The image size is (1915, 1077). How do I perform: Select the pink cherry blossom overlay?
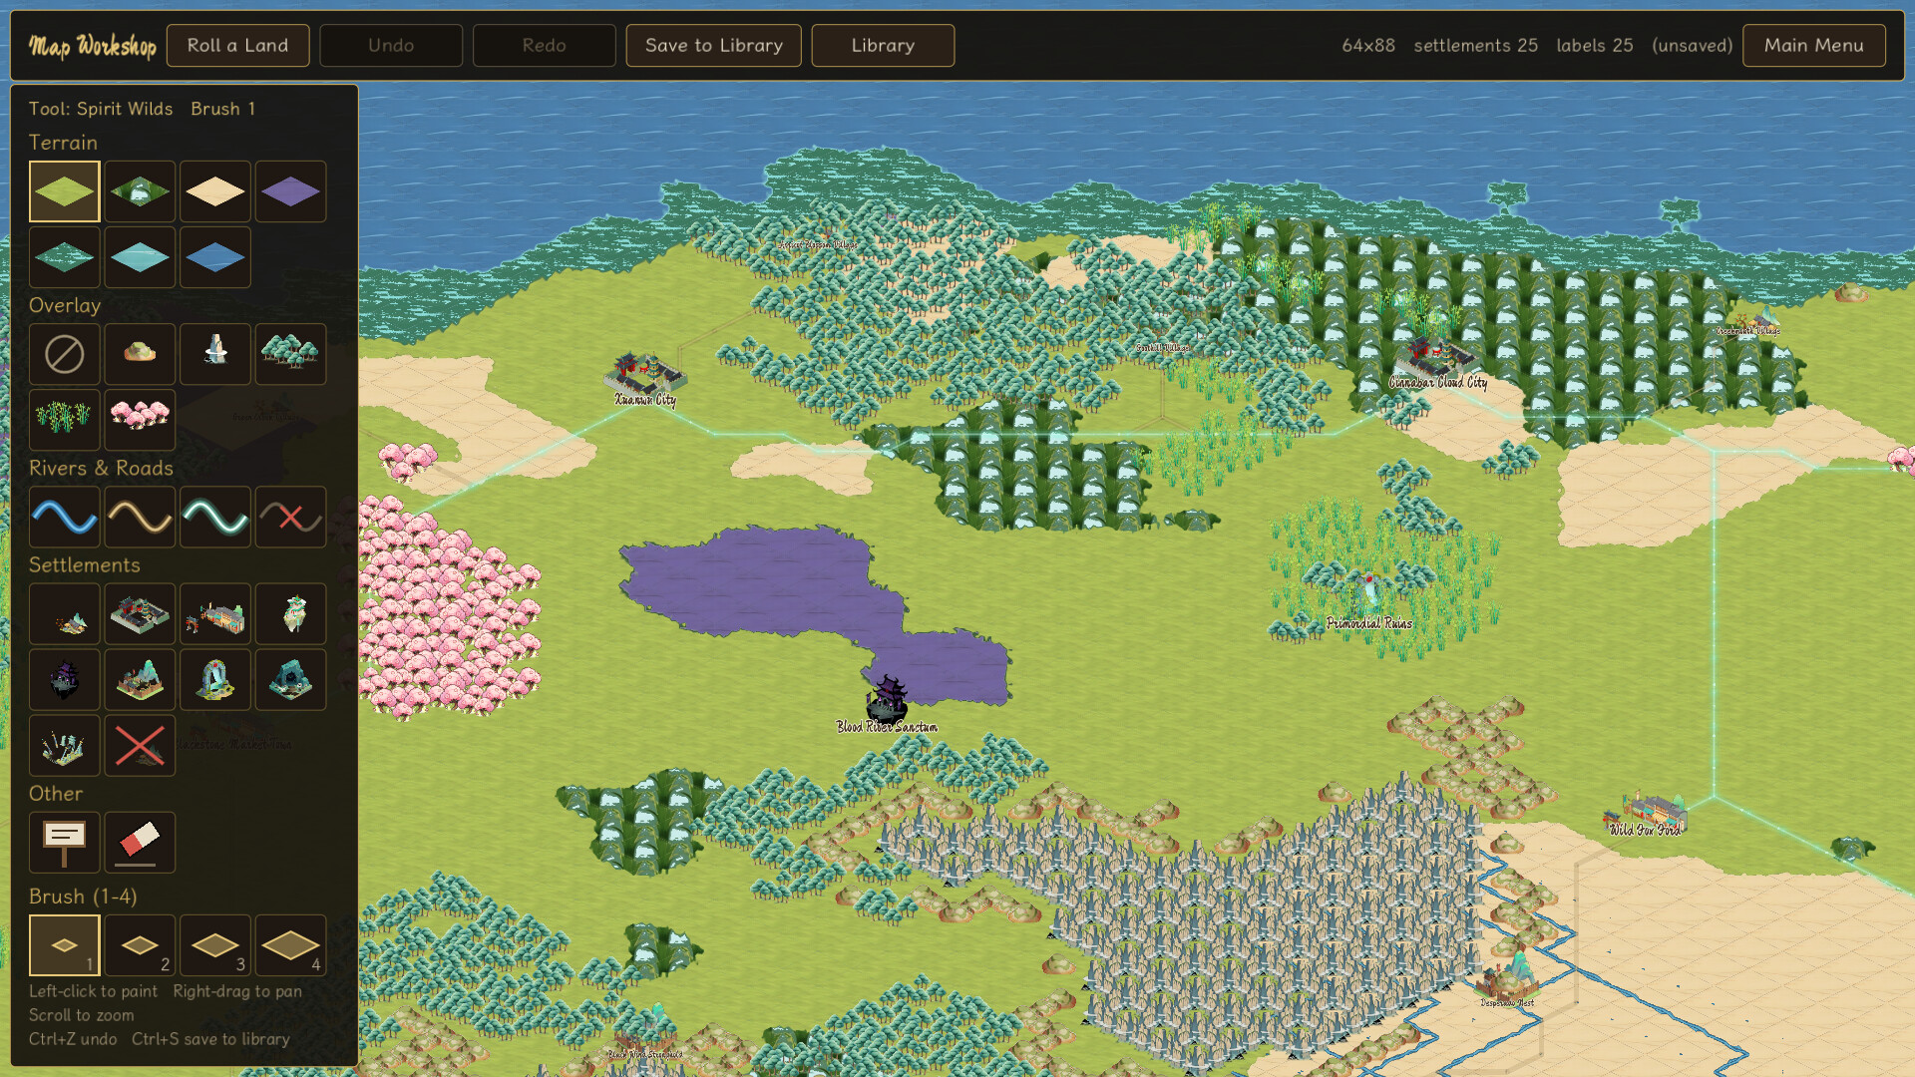(x=140, y=420)
